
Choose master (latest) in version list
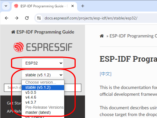pos(43,112)
